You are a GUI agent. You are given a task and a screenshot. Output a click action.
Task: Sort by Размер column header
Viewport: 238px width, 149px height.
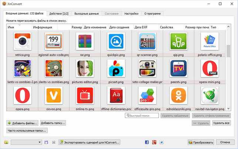click(76, 27)
